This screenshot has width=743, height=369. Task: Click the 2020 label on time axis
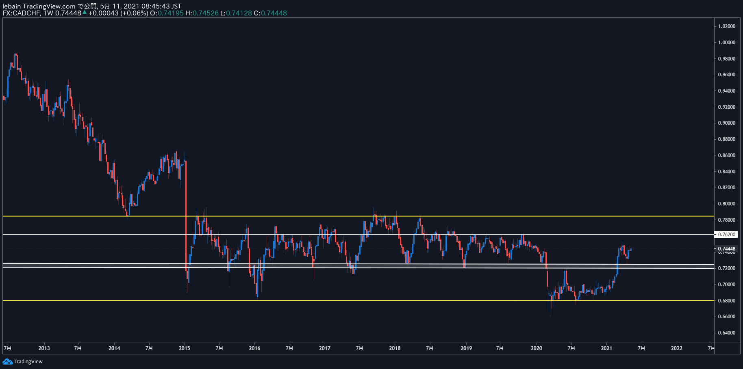click(x=537, y=348)
